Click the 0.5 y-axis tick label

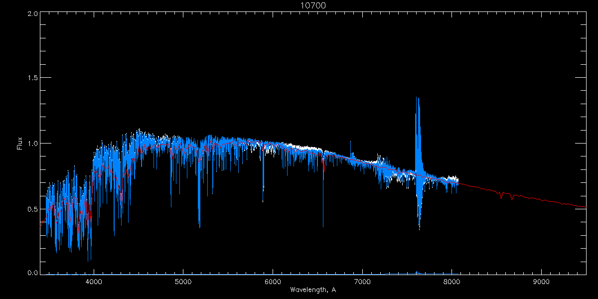point(33,209)
